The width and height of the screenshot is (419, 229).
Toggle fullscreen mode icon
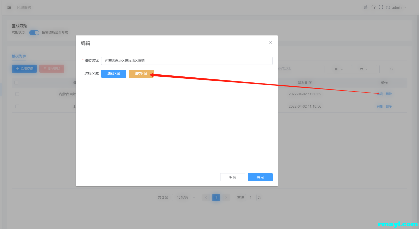click(381, 7)
